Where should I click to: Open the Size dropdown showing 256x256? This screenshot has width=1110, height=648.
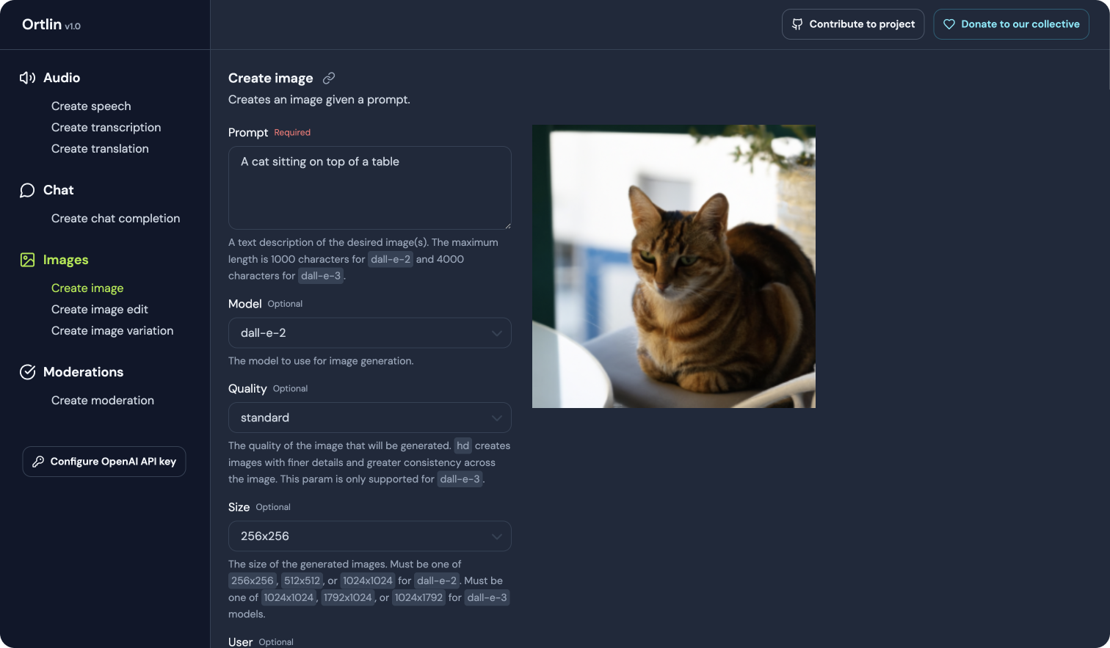click(x=370, y=536)
